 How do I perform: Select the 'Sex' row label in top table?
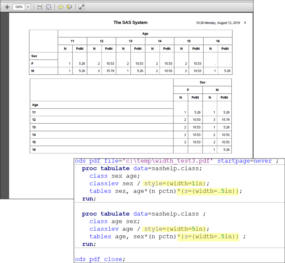point(34,56)
